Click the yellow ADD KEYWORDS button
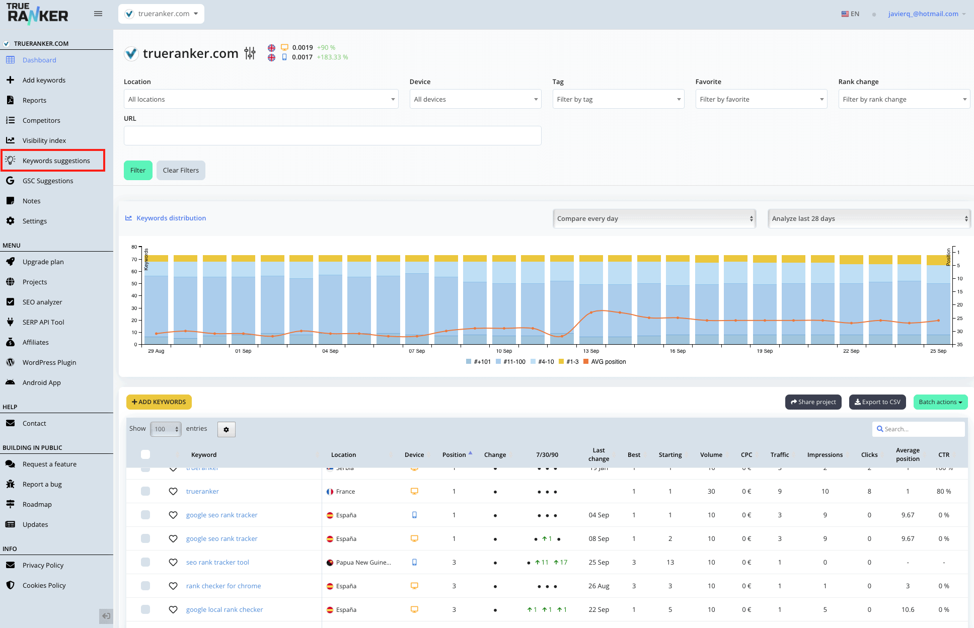 click(x=159, y=402)
